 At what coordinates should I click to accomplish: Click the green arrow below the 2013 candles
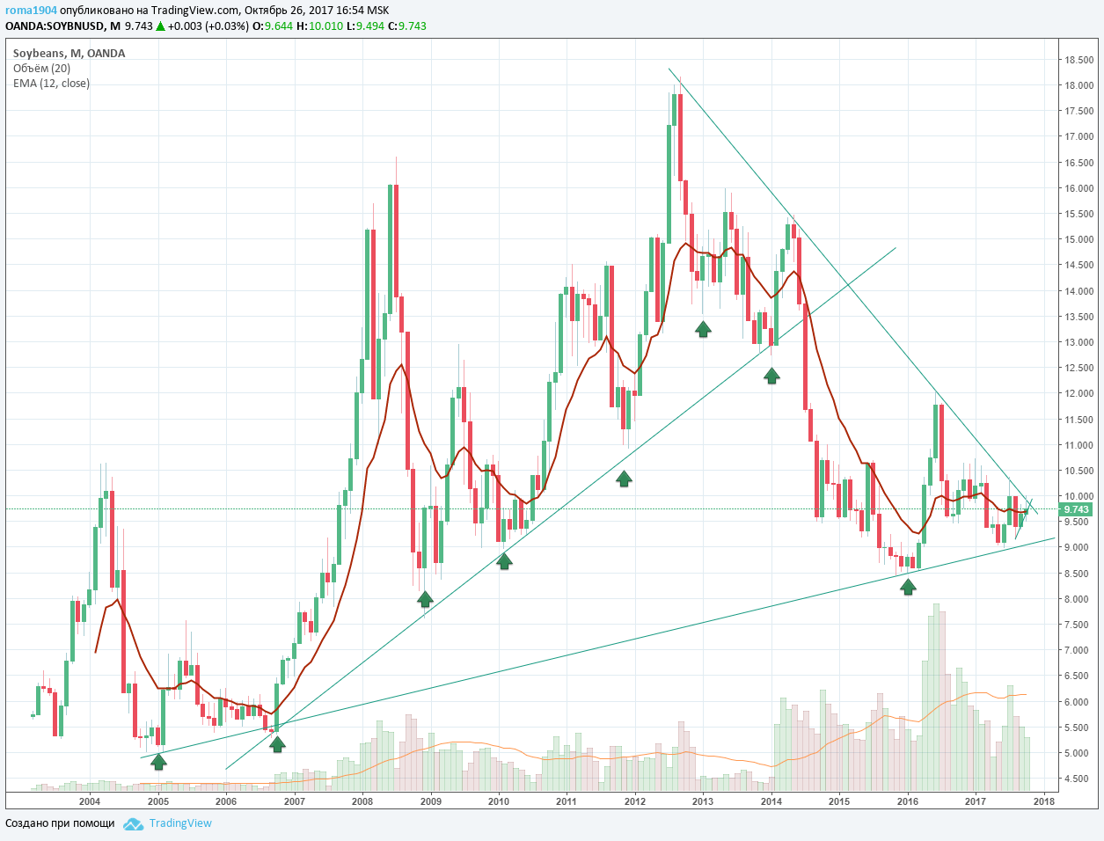tap(703, 329)
